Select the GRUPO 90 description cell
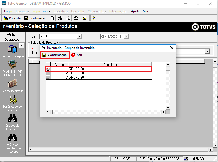The image size is (218, 162). [110, 78]
